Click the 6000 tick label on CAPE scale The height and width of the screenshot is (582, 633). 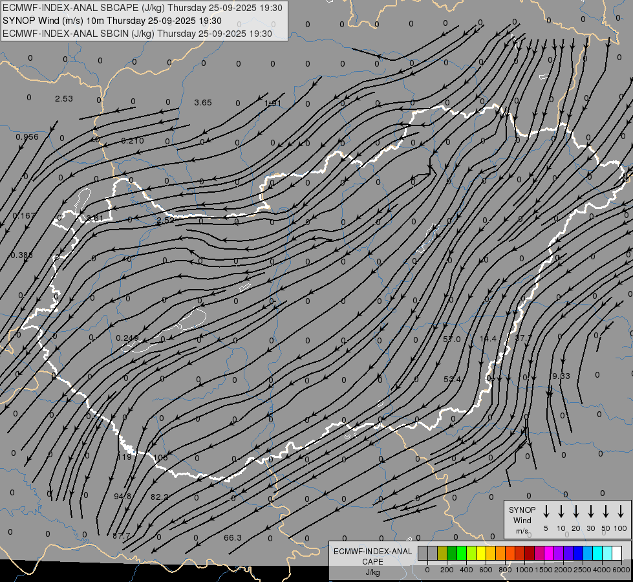coord(621,570)
